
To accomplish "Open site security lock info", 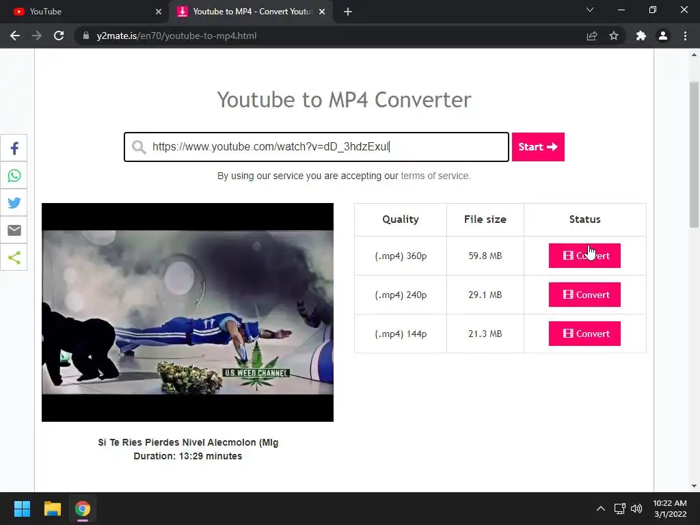I will pos(85,36).
